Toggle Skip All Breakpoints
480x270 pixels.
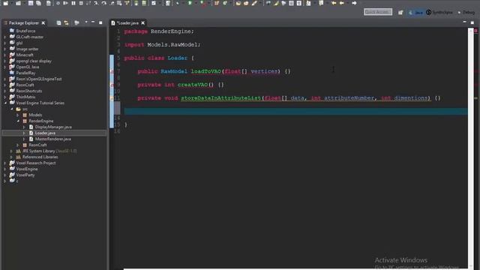pos(58,3)
